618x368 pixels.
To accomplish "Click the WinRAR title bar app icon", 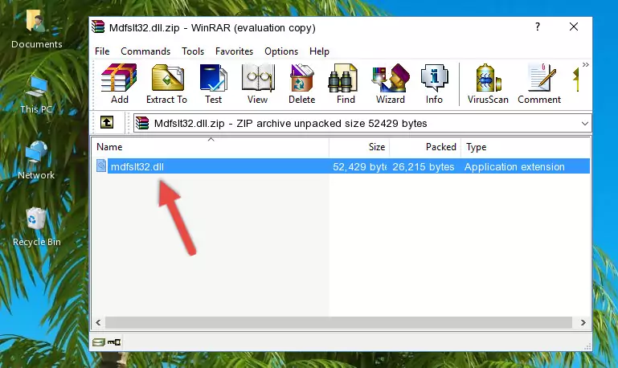I will coord(98,27).
